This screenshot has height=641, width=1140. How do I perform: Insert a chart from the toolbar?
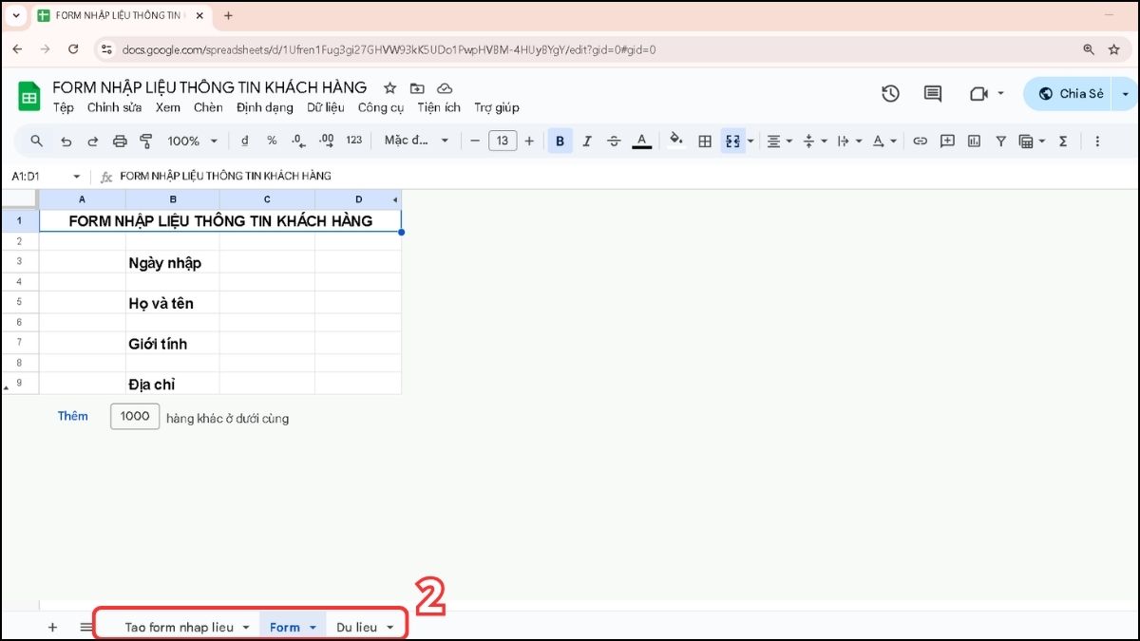974,141
